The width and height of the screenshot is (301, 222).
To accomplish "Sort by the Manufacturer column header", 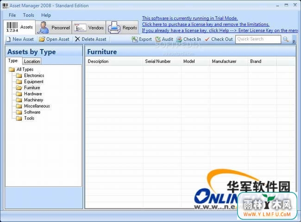I will click(229, 62).
